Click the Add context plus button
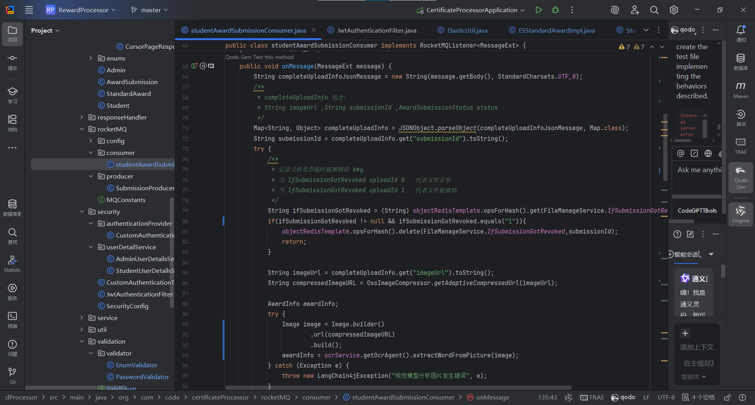This screenshot has height=405, width=755. click(x=685, y=333)
